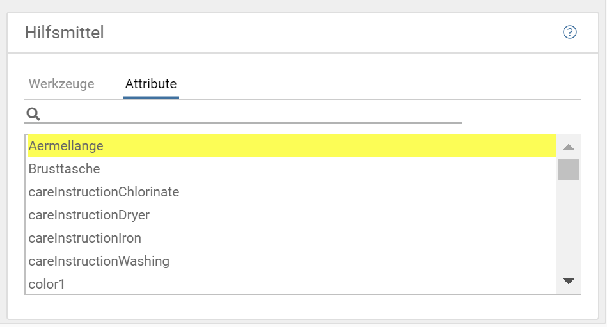The image size is (607, 327).
Task: Select careInstructionIron in the list
Action: coord(85,238)
